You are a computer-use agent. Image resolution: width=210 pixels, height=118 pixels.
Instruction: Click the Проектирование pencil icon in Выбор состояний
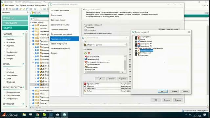pos(86,64)
